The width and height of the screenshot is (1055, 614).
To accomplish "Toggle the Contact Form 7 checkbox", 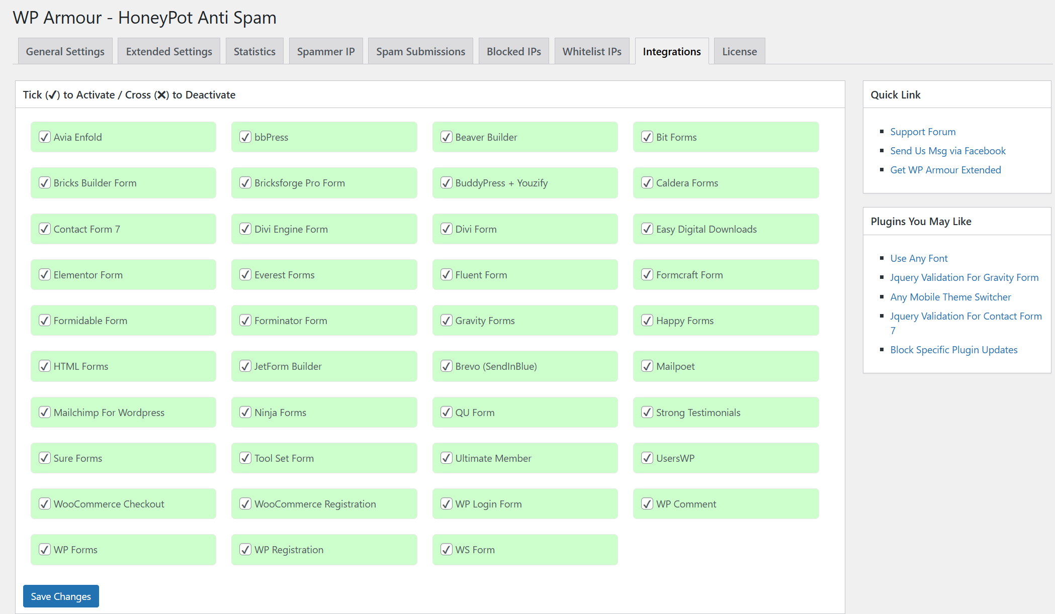I will 45,229.
